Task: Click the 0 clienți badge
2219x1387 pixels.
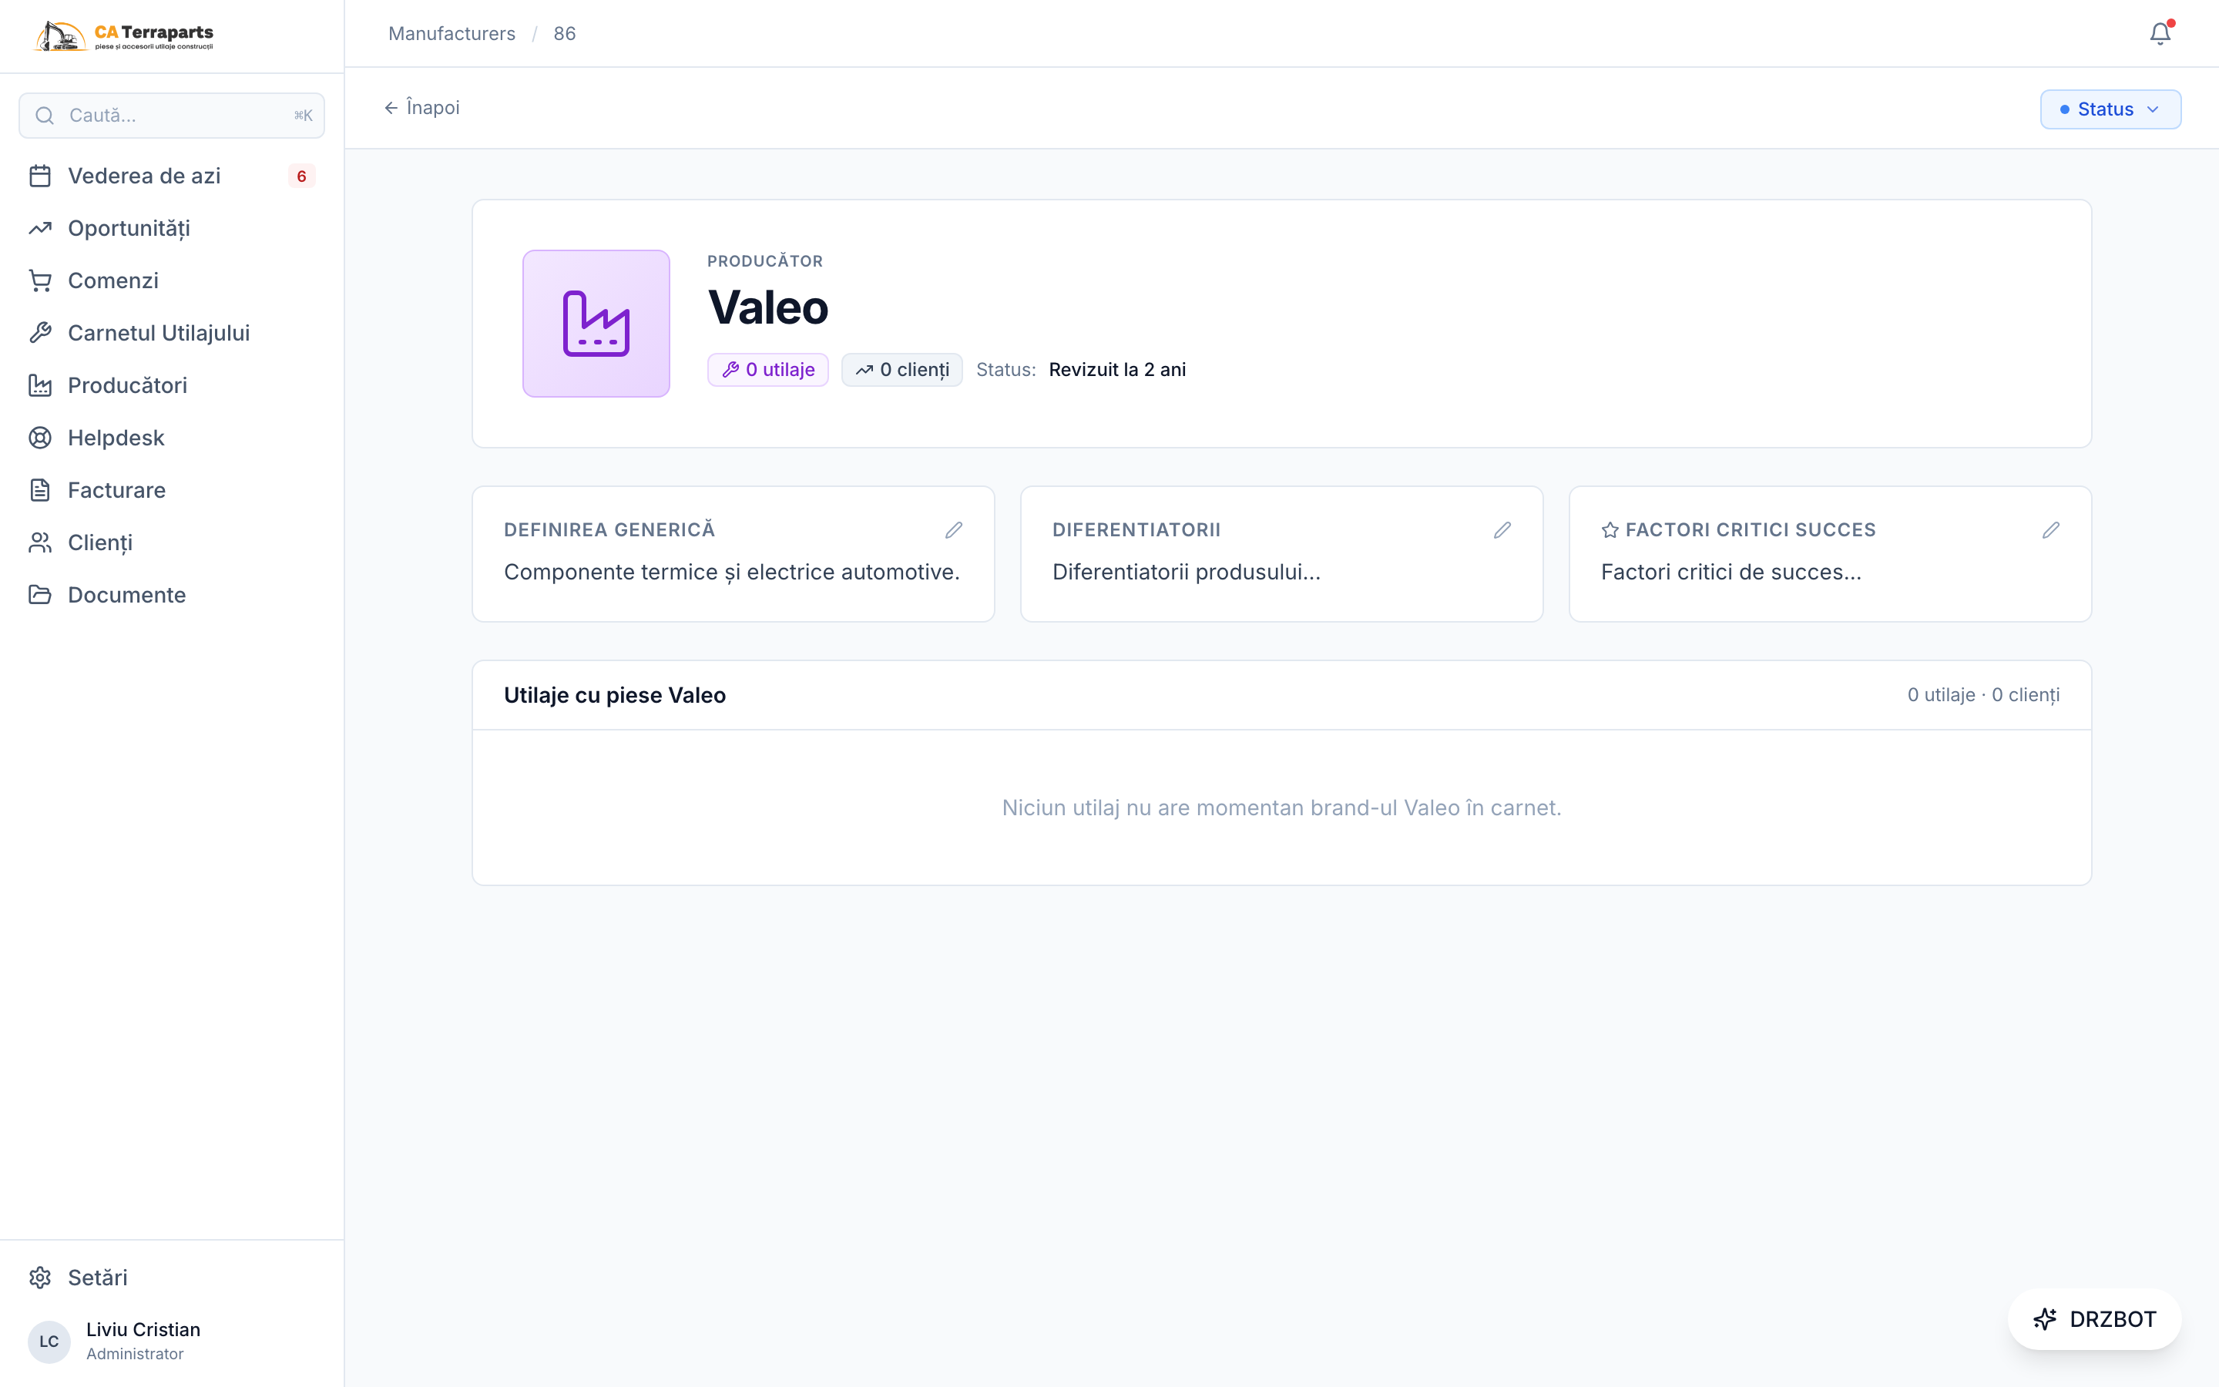Action: 902,370
